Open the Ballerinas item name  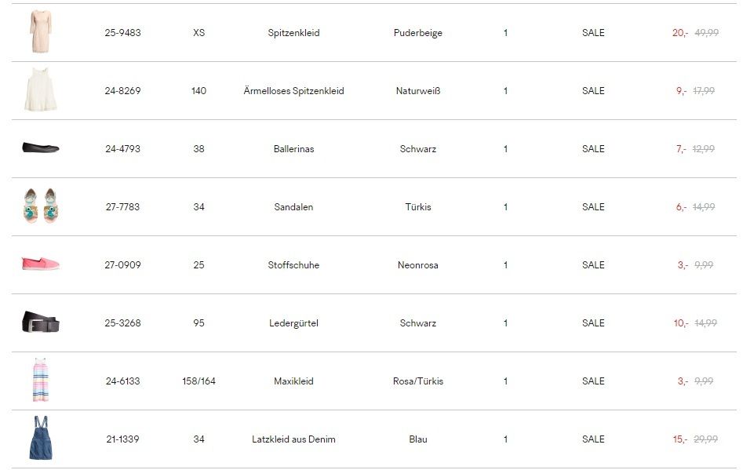tap(293, 149)
